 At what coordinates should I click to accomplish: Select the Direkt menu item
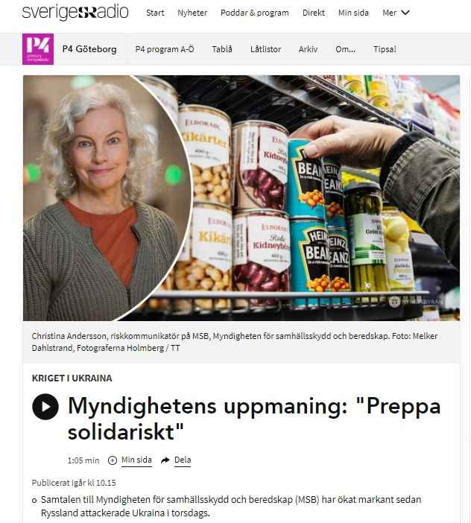click(314, 13)
